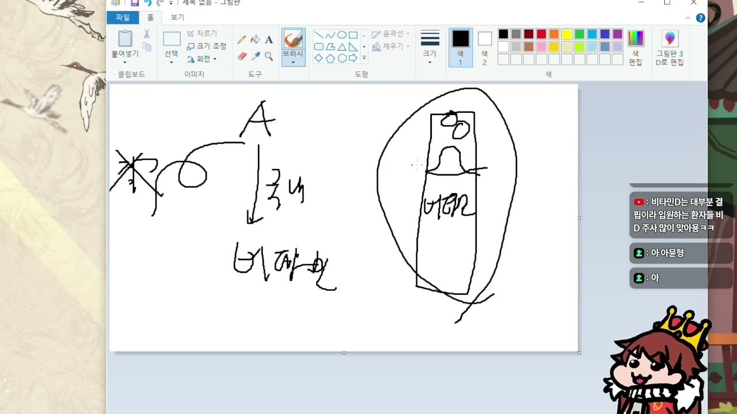Select Color 2 (색 2) button
This screenshot has height=414, width=737.
pos(485,48)
